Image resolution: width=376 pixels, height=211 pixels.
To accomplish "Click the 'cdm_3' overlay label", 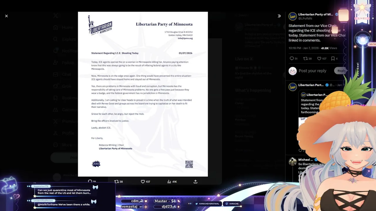I will (x=137, y=201).
